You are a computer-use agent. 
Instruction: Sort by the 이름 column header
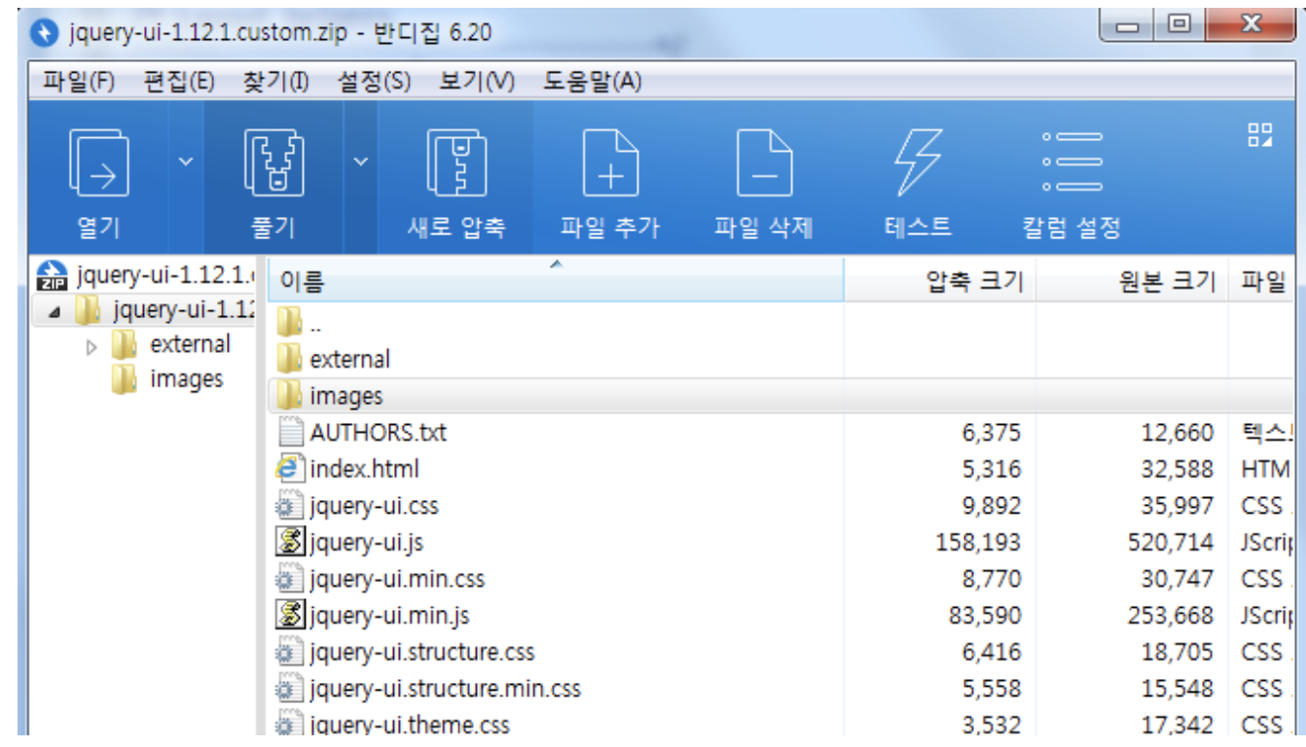[556, 281]
